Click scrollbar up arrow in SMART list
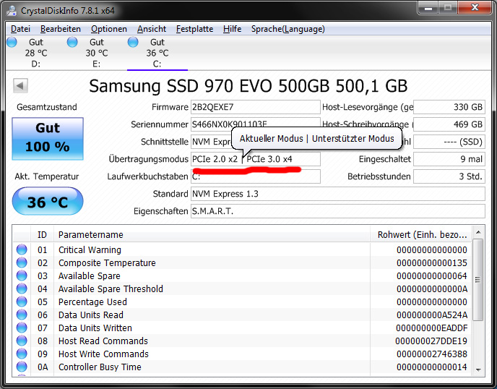This screenshot has width=497, height=389. pos(478,233)
